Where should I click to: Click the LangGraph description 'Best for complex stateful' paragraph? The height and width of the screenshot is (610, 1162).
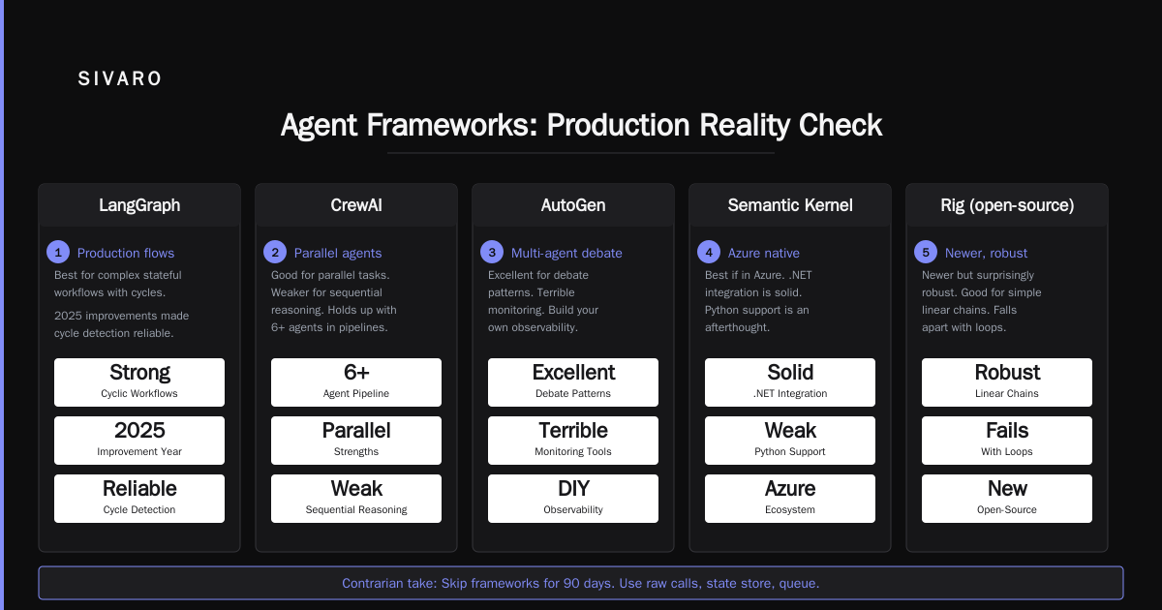click(x=118, y=284)
